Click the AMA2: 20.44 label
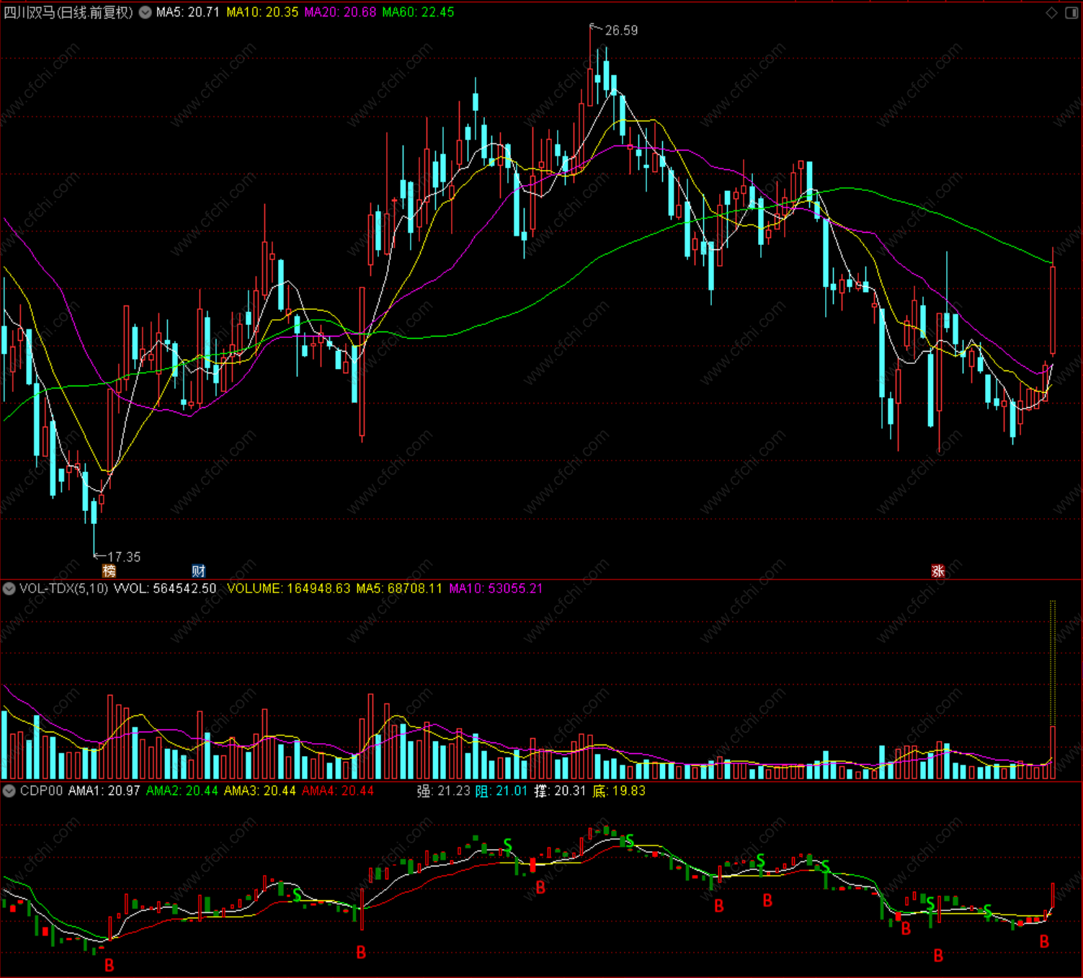 [182, 791]
